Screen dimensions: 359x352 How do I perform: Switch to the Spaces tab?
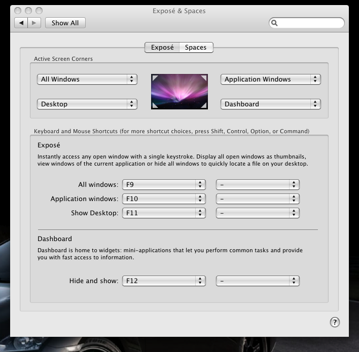[196, 47]
